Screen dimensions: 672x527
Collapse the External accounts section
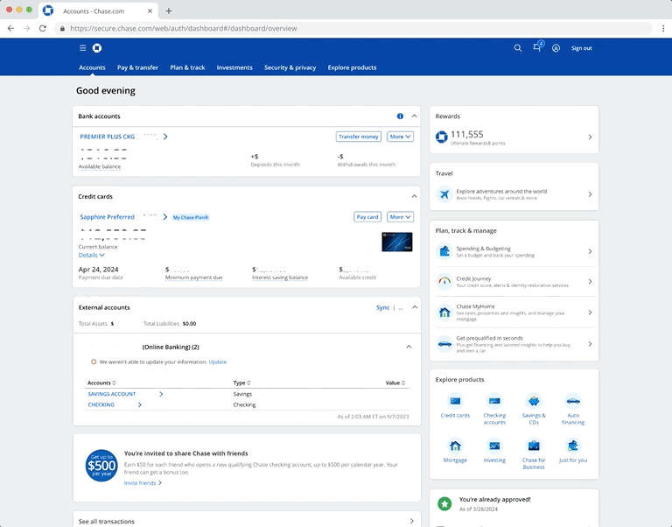[415, 307]
